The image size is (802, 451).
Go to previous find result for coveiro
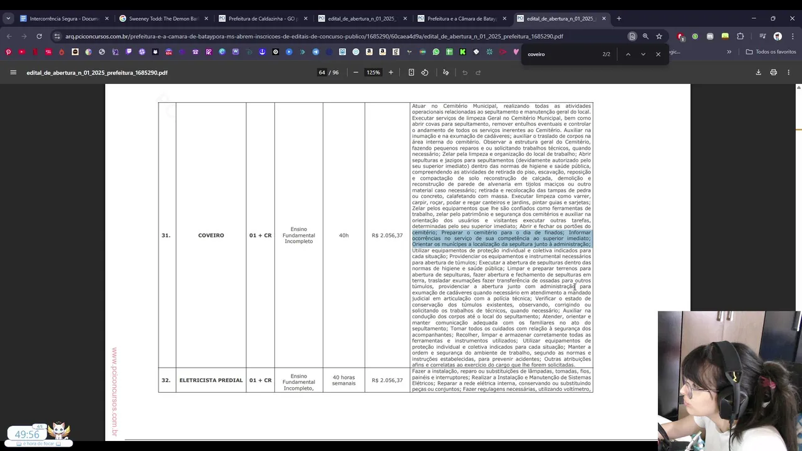coord(628,54)
